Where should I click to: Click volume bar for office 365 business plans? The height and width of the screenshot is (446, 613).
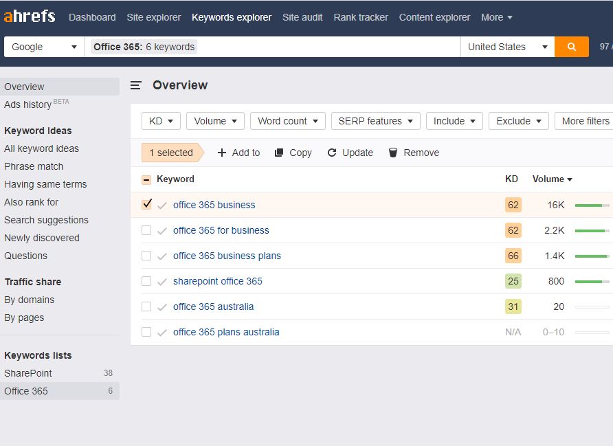click(592, 256)
